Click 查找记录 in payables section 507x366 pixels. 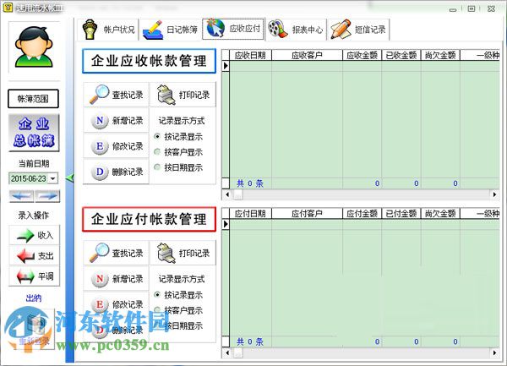click(x=116, y=253)
